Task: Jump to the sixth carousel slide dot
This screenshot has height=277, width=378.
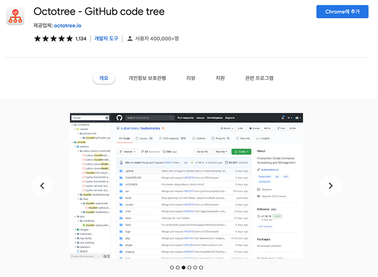Action: pyautogui.click(x=201, y=268)
